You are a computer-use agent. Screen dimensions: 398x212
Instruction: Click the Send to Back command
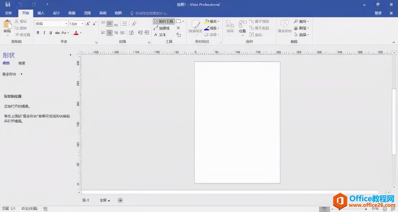click(x=259, y=28)
